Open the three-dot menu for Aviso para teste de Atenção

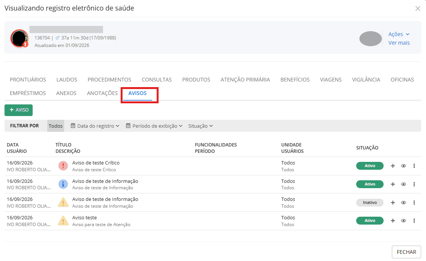(x=414, y=221)
